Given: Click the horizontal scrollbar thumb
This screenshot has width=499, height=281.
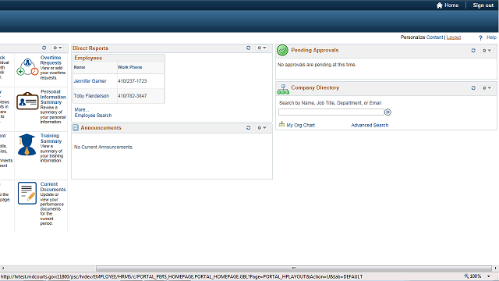Looking at the screenshot, I should coord(294,268).
